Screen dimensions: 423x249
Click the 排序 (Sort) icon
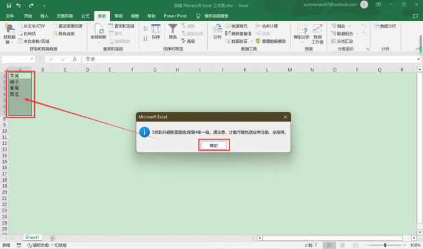pos(156,31)
